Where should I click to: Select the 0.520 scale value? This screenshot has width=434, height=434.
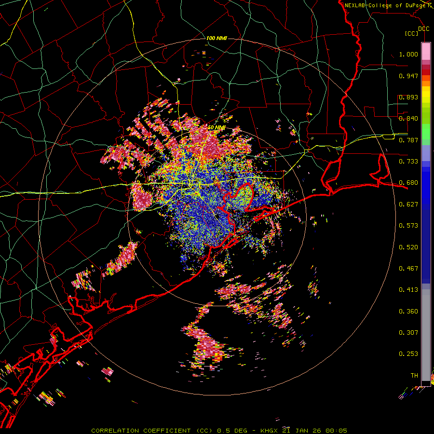coord(408,247)
